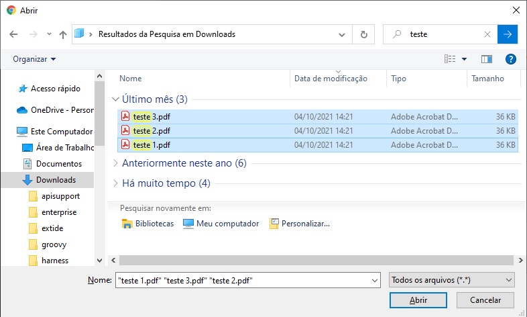Open Personalizar search location
527x317 pixels.
click(300, 224)
